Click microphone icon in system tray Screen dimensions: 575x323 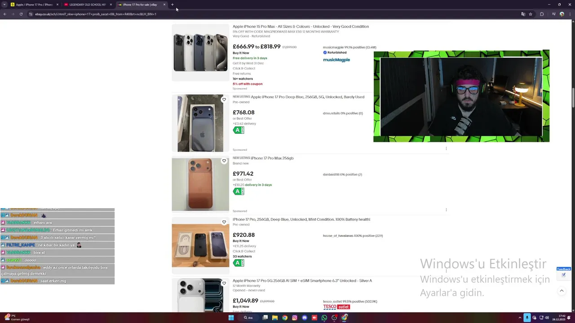(527, 318)
